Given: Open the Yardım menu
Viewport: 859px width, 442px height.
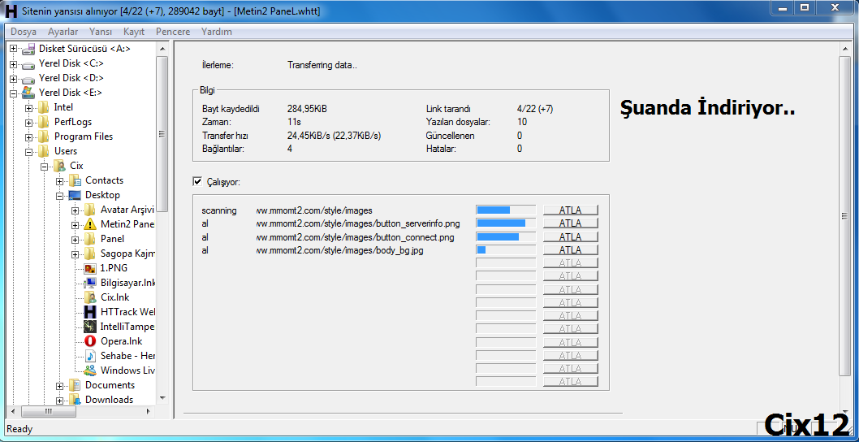Looking at the screenshot, I should coord(217,32).
